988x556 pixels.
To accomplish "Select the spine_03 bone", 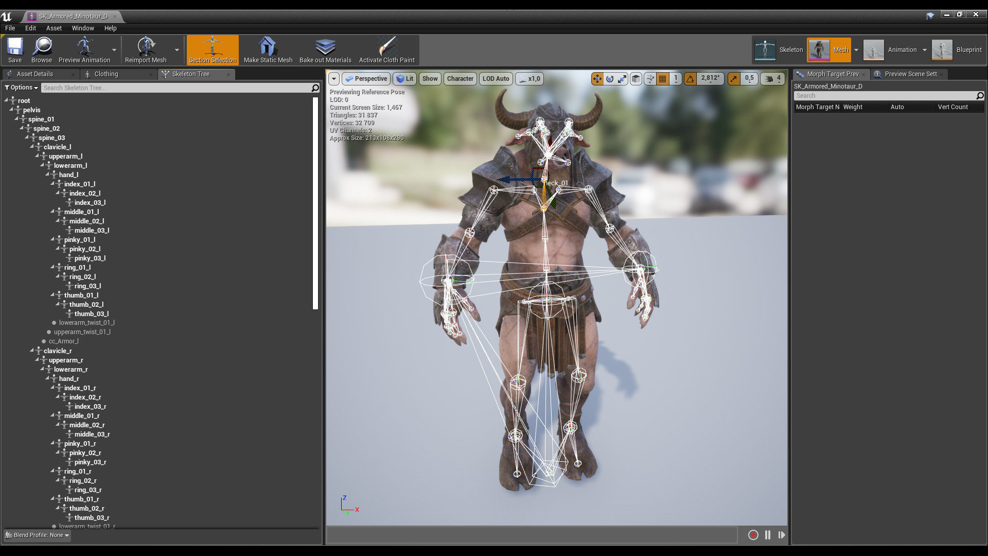I will pyautogui.click(x=51, y=138).
